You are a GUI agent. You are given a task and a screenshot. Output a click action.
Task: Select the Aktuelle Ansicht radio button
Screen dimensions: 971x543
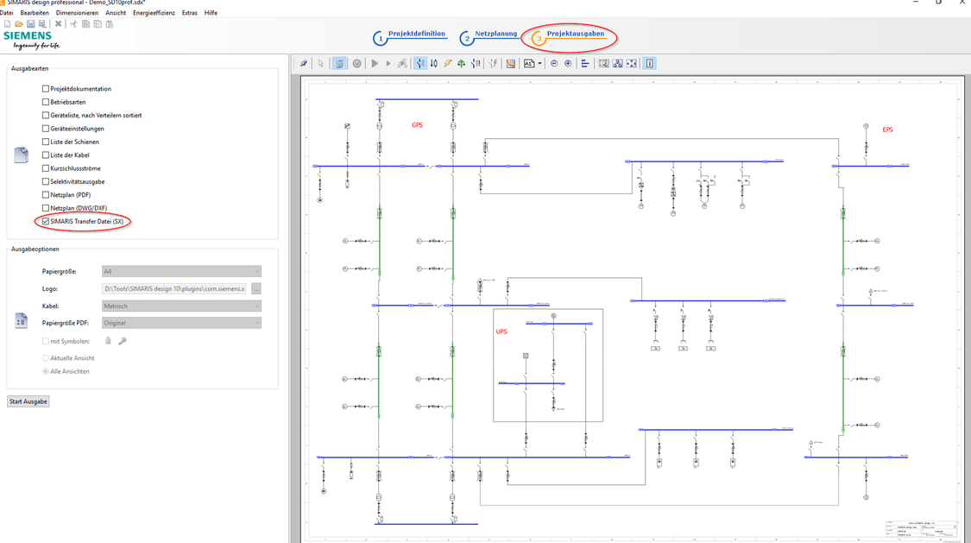click(44, 357)
